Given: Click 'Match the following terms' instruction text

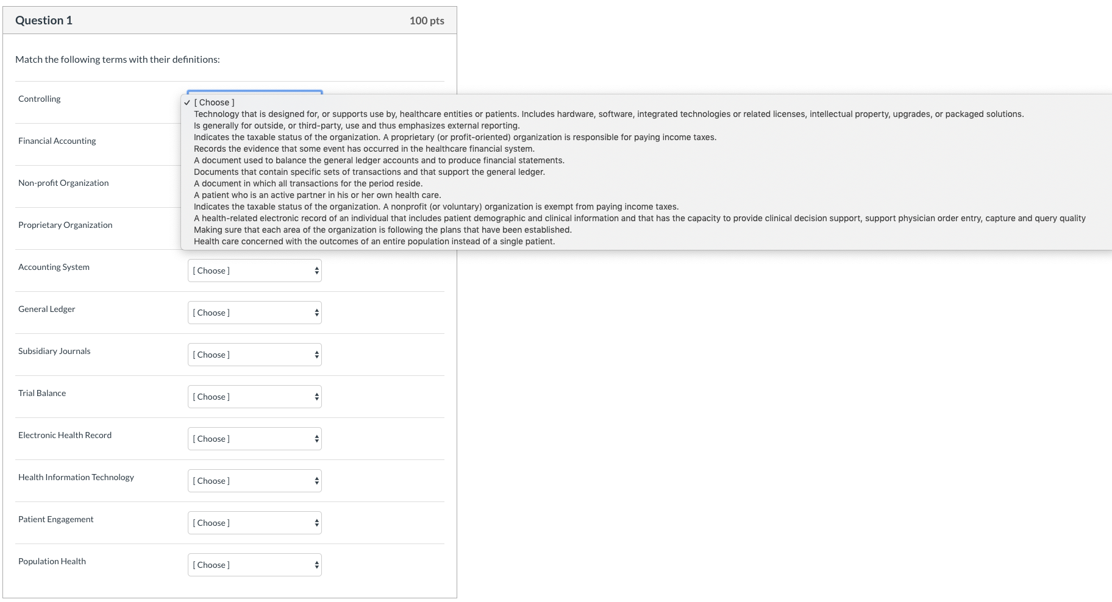Looking at the screenshot, I should [118, 59].
